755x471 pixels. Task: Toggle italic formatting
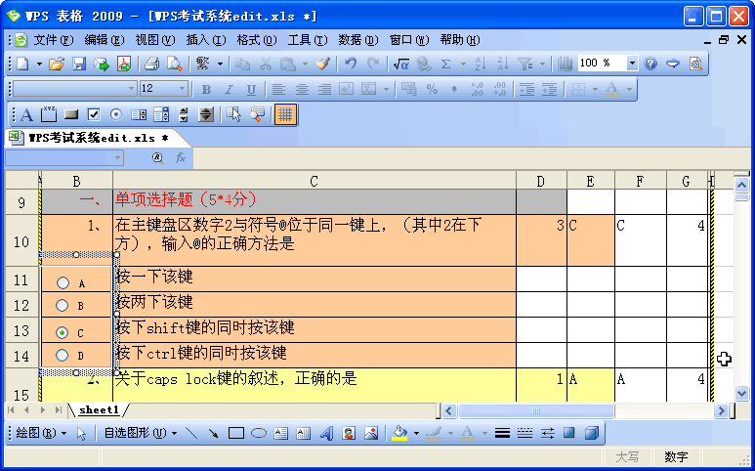(x=229, y=89)
